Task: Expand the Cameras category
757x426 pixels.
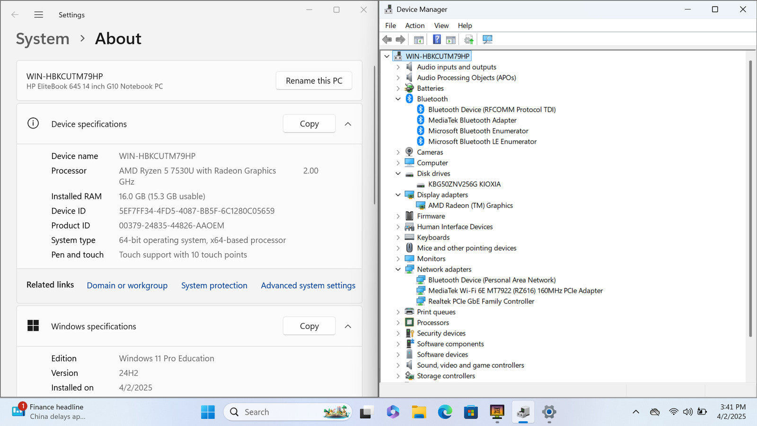Action: click(398, 152)
